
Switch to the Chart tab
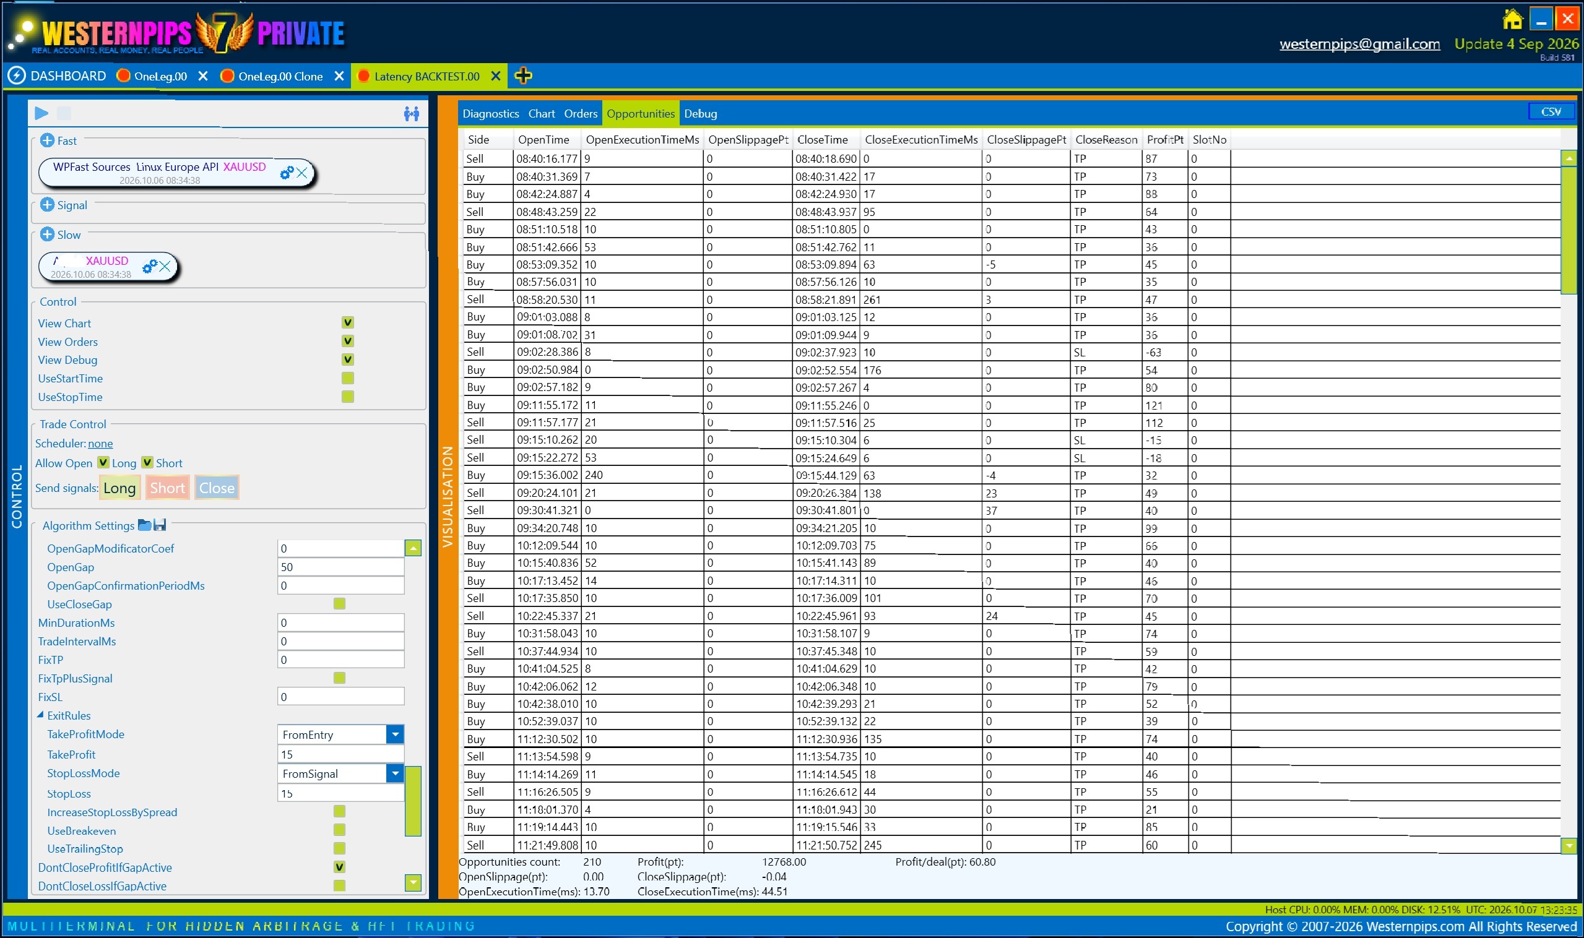(x=542, y=114)
